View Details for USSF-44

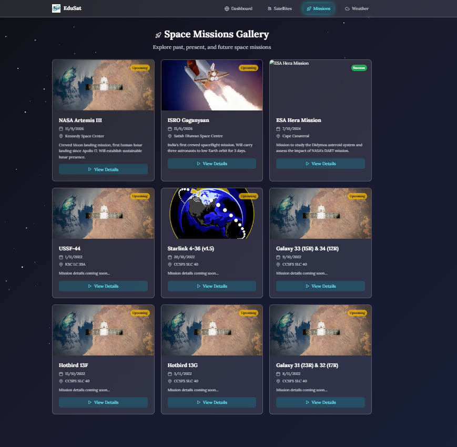(103, 286)
